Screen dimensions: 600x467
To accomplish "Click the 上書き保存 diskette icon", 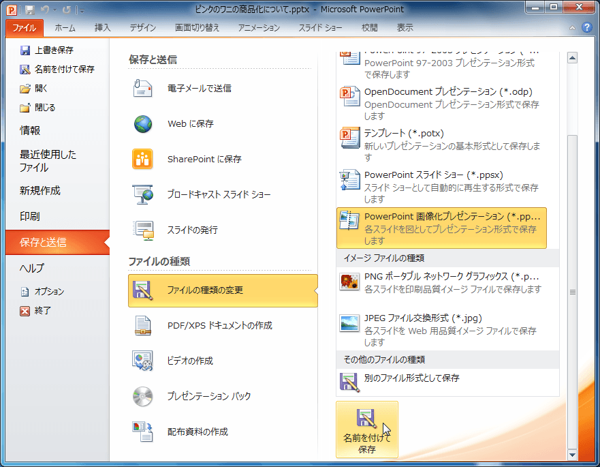I will (x=25, y=50).
